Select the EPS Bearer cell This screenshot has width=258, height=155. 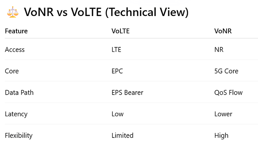(x=128, y=92)
